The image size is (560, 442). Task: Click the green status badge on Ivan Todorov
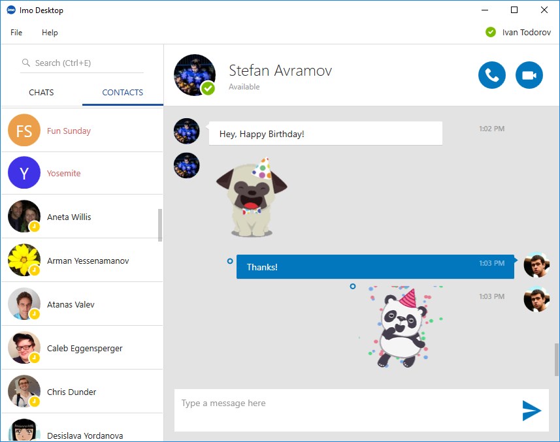pyautogui.click(x=489, y=31)
